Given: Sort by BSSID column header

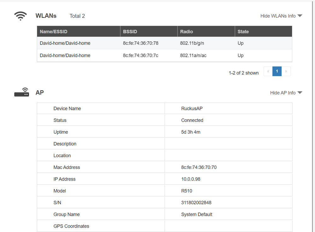Looking at the screenshot, I should 130,32.
